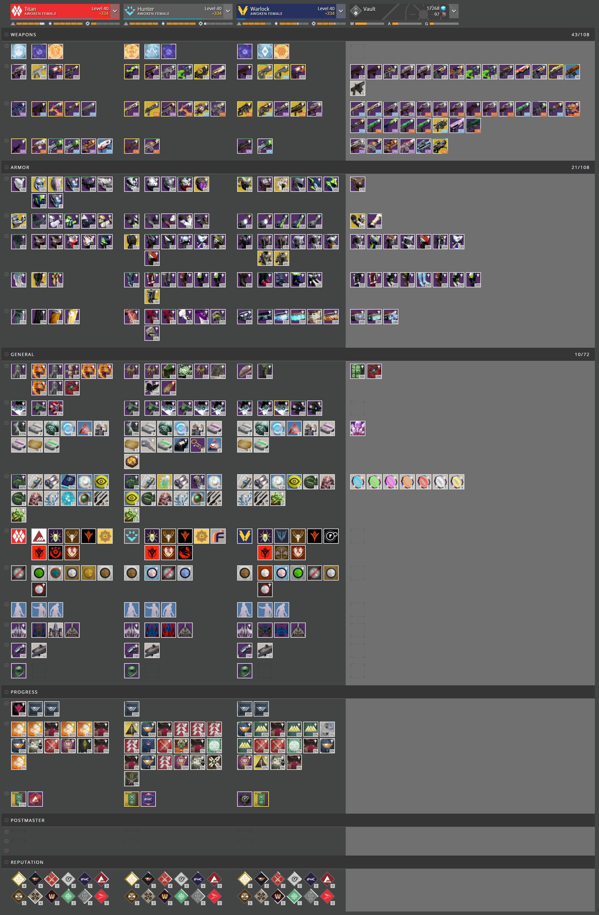This screenshot has width=599, height=915.
Task: Pick Titan's green shader
Action: point(39,573)
